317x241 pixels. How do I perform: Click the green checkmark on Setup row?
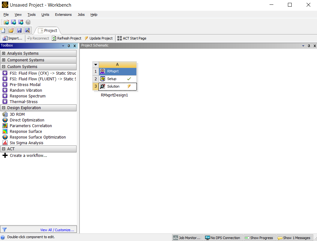tap(129, 79)
